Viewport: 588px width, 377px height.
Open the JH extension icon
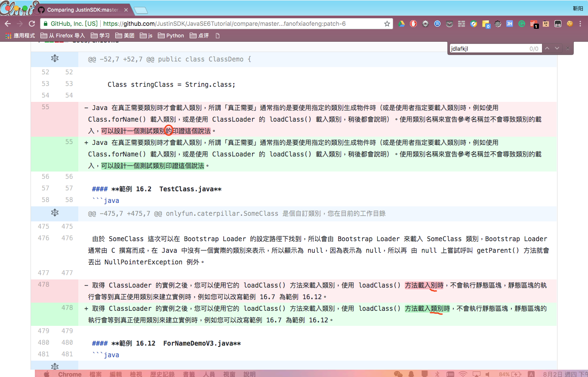(510, 24)
